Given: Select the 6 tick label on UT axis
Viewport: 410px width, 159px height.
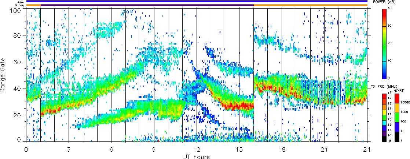Looking at the screenshot, I should click(x=111, y=149).
